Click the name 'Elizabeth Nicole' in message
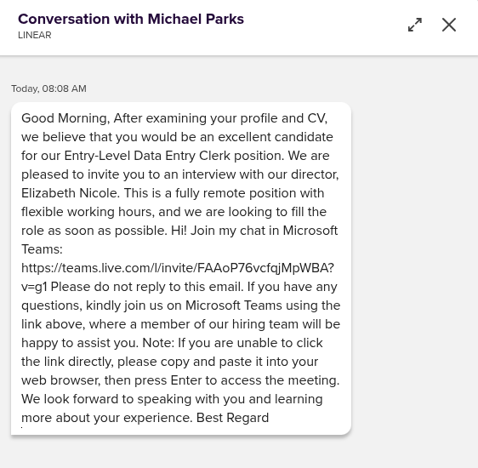This screenshot has height=468, width=478. tap(70, 193)
